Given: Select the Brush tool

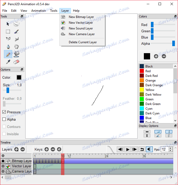Looking at the screenshot, I should point(16,32).
